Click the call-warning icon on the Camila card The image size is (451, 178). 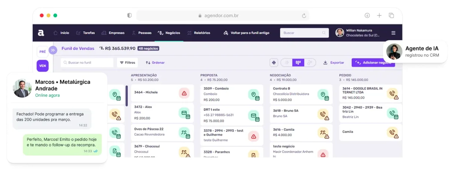point(393,132)
